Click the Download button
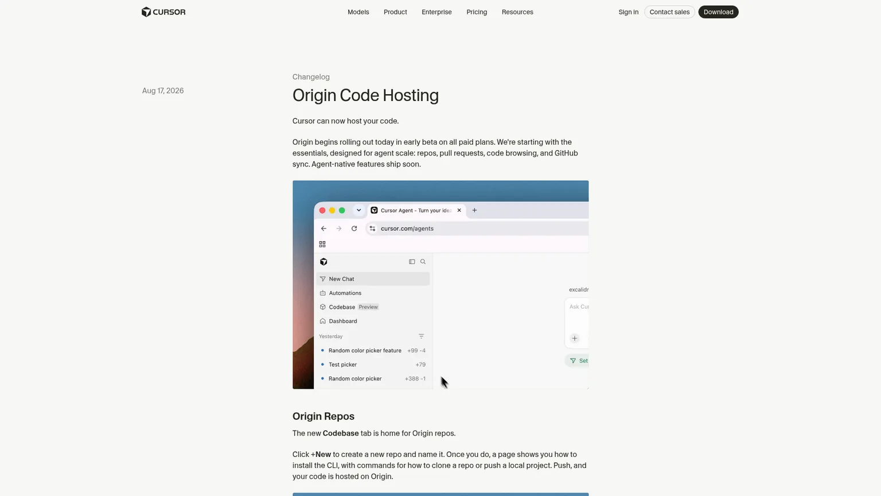This screenshot has width=881, height=496. 718,12
